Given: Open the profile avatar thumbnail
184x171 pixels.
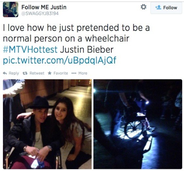Looking at the screenshot, I should click(11, 10).
